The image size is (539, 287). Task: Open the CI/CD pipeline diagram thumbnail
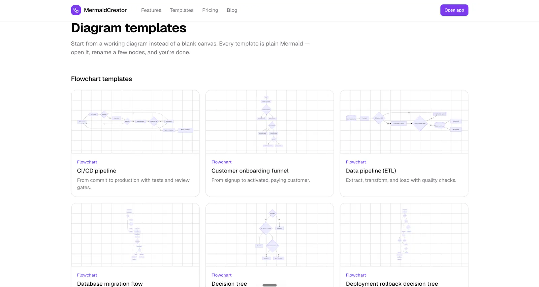135,122
